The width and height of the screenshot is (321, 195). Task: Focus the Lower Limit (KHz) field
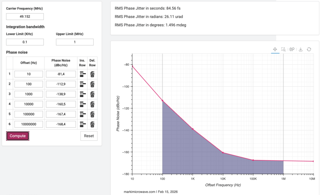(x=25, y=42)
